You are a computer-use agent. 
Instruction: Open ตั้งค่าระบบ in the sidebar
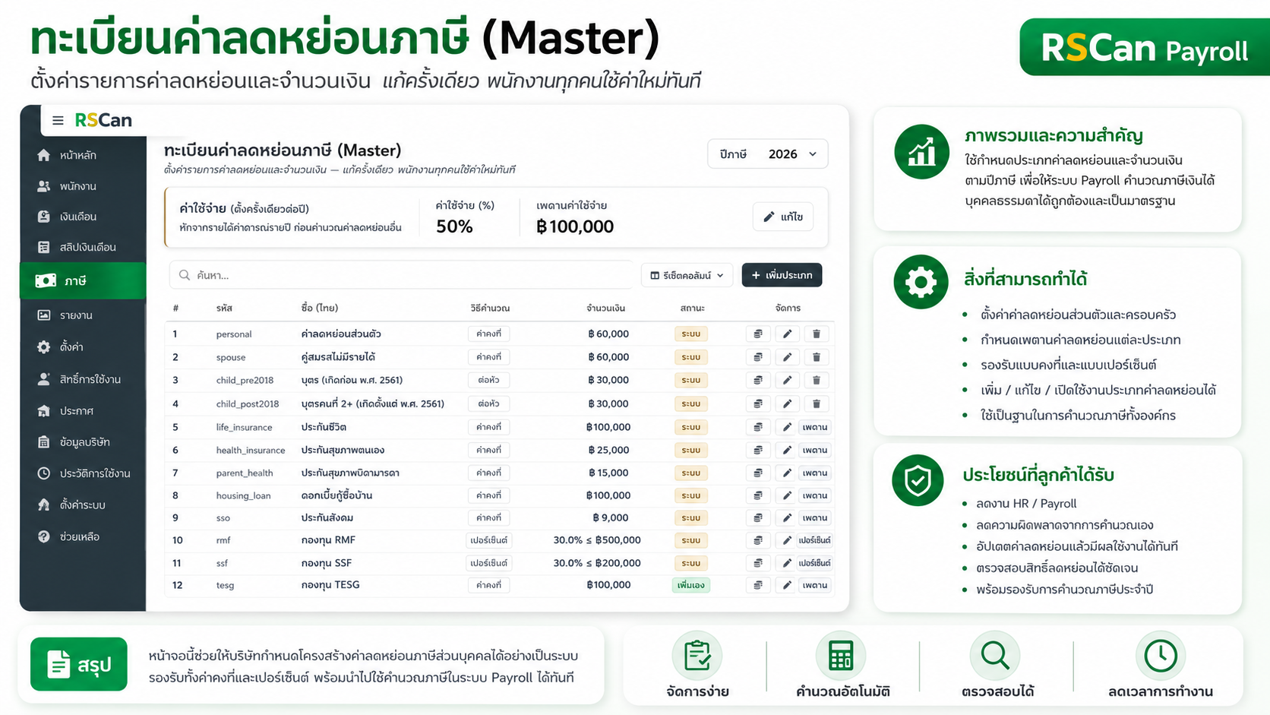click(x=83, y=505)
